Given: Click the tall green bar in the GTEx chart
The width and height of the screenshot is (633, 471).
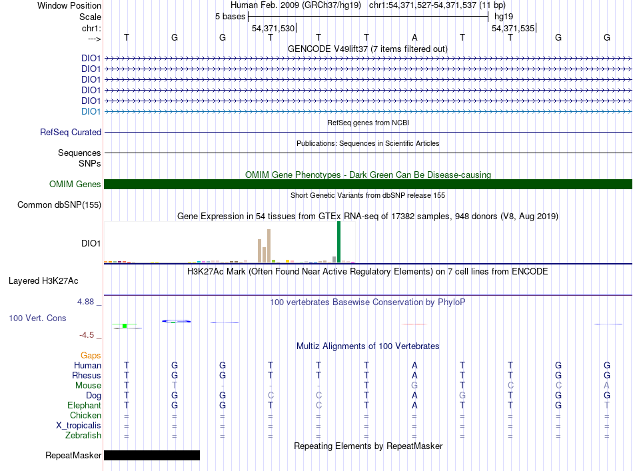Looking at the screenshot, I should coord(338,242).
